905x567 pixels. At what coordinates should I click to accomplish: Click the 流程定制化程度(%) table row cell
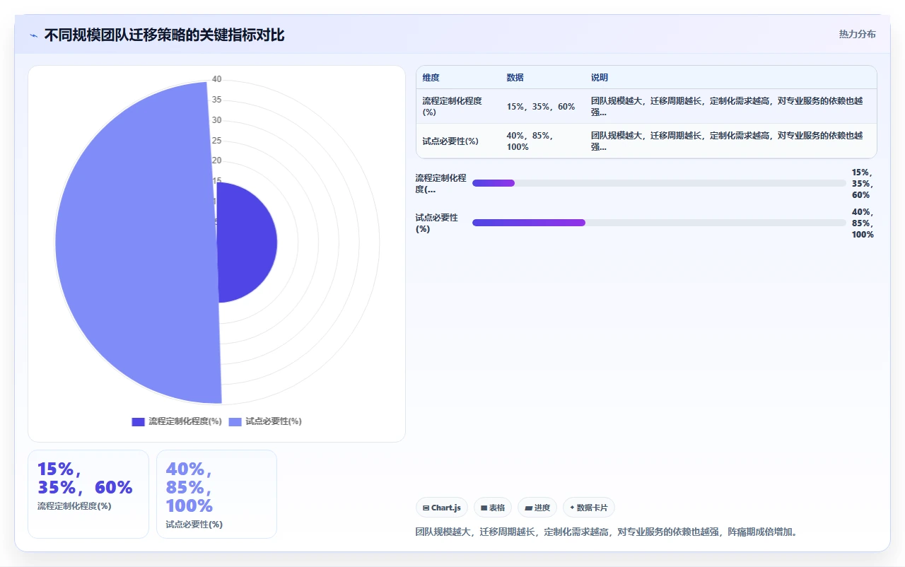(x=458, y=106)
